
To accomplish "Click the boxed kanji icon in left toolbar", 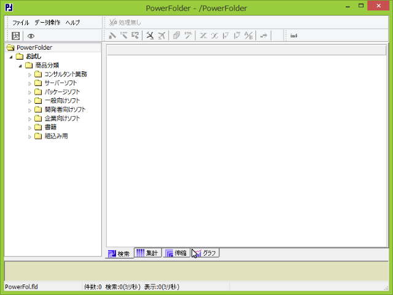I will point(15,36).
